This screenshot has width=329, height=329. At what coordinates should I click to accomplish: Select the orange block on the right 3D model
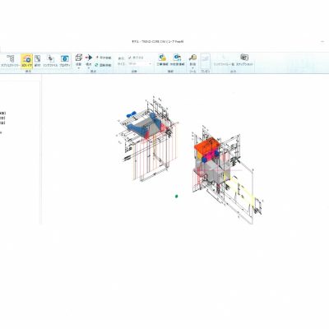click(206, 145)
